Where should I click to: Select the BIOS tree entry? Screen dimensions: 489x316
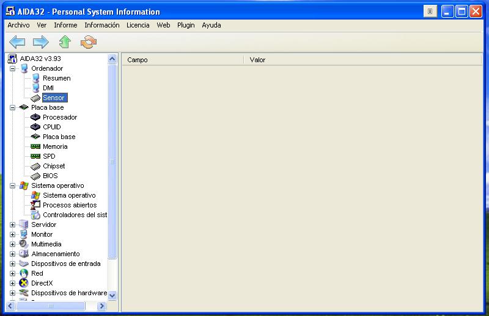click(x=50, y=176)
